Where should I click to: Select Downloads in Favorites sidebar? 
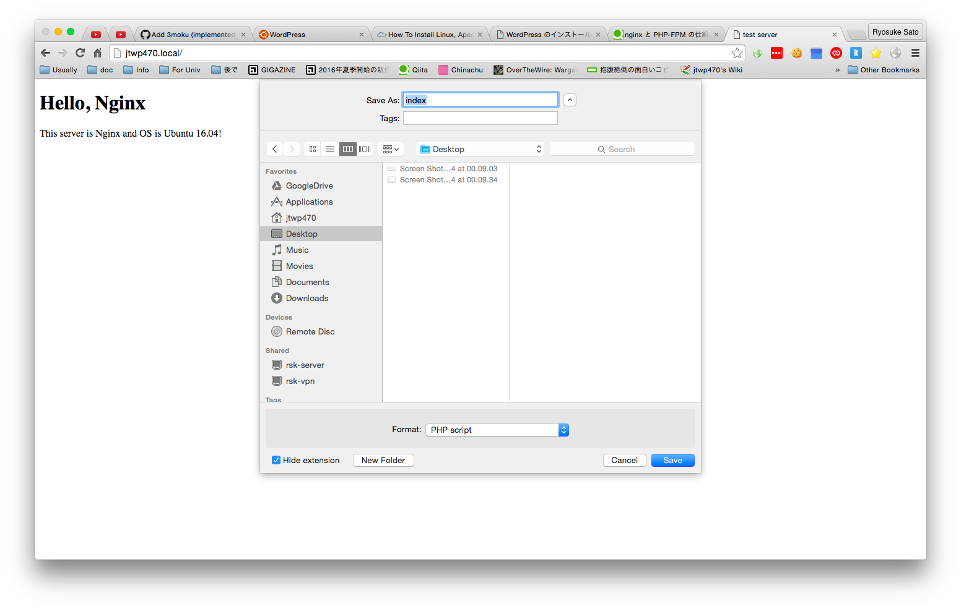click(307, 298)
